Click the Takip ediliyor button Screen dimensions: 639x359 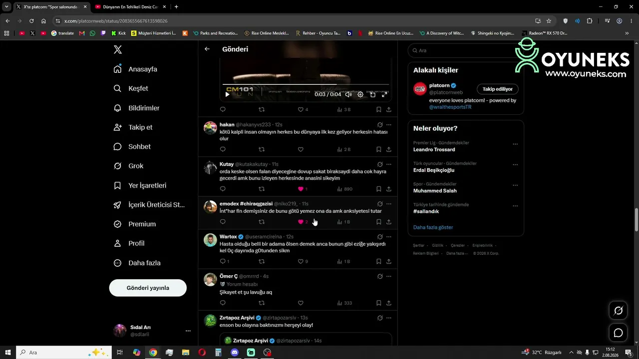point(498,89)
